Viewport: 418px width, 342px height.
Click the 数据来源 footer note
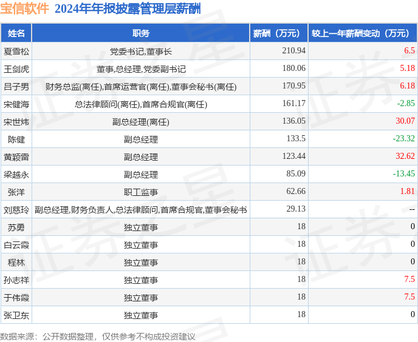(98, 337)
